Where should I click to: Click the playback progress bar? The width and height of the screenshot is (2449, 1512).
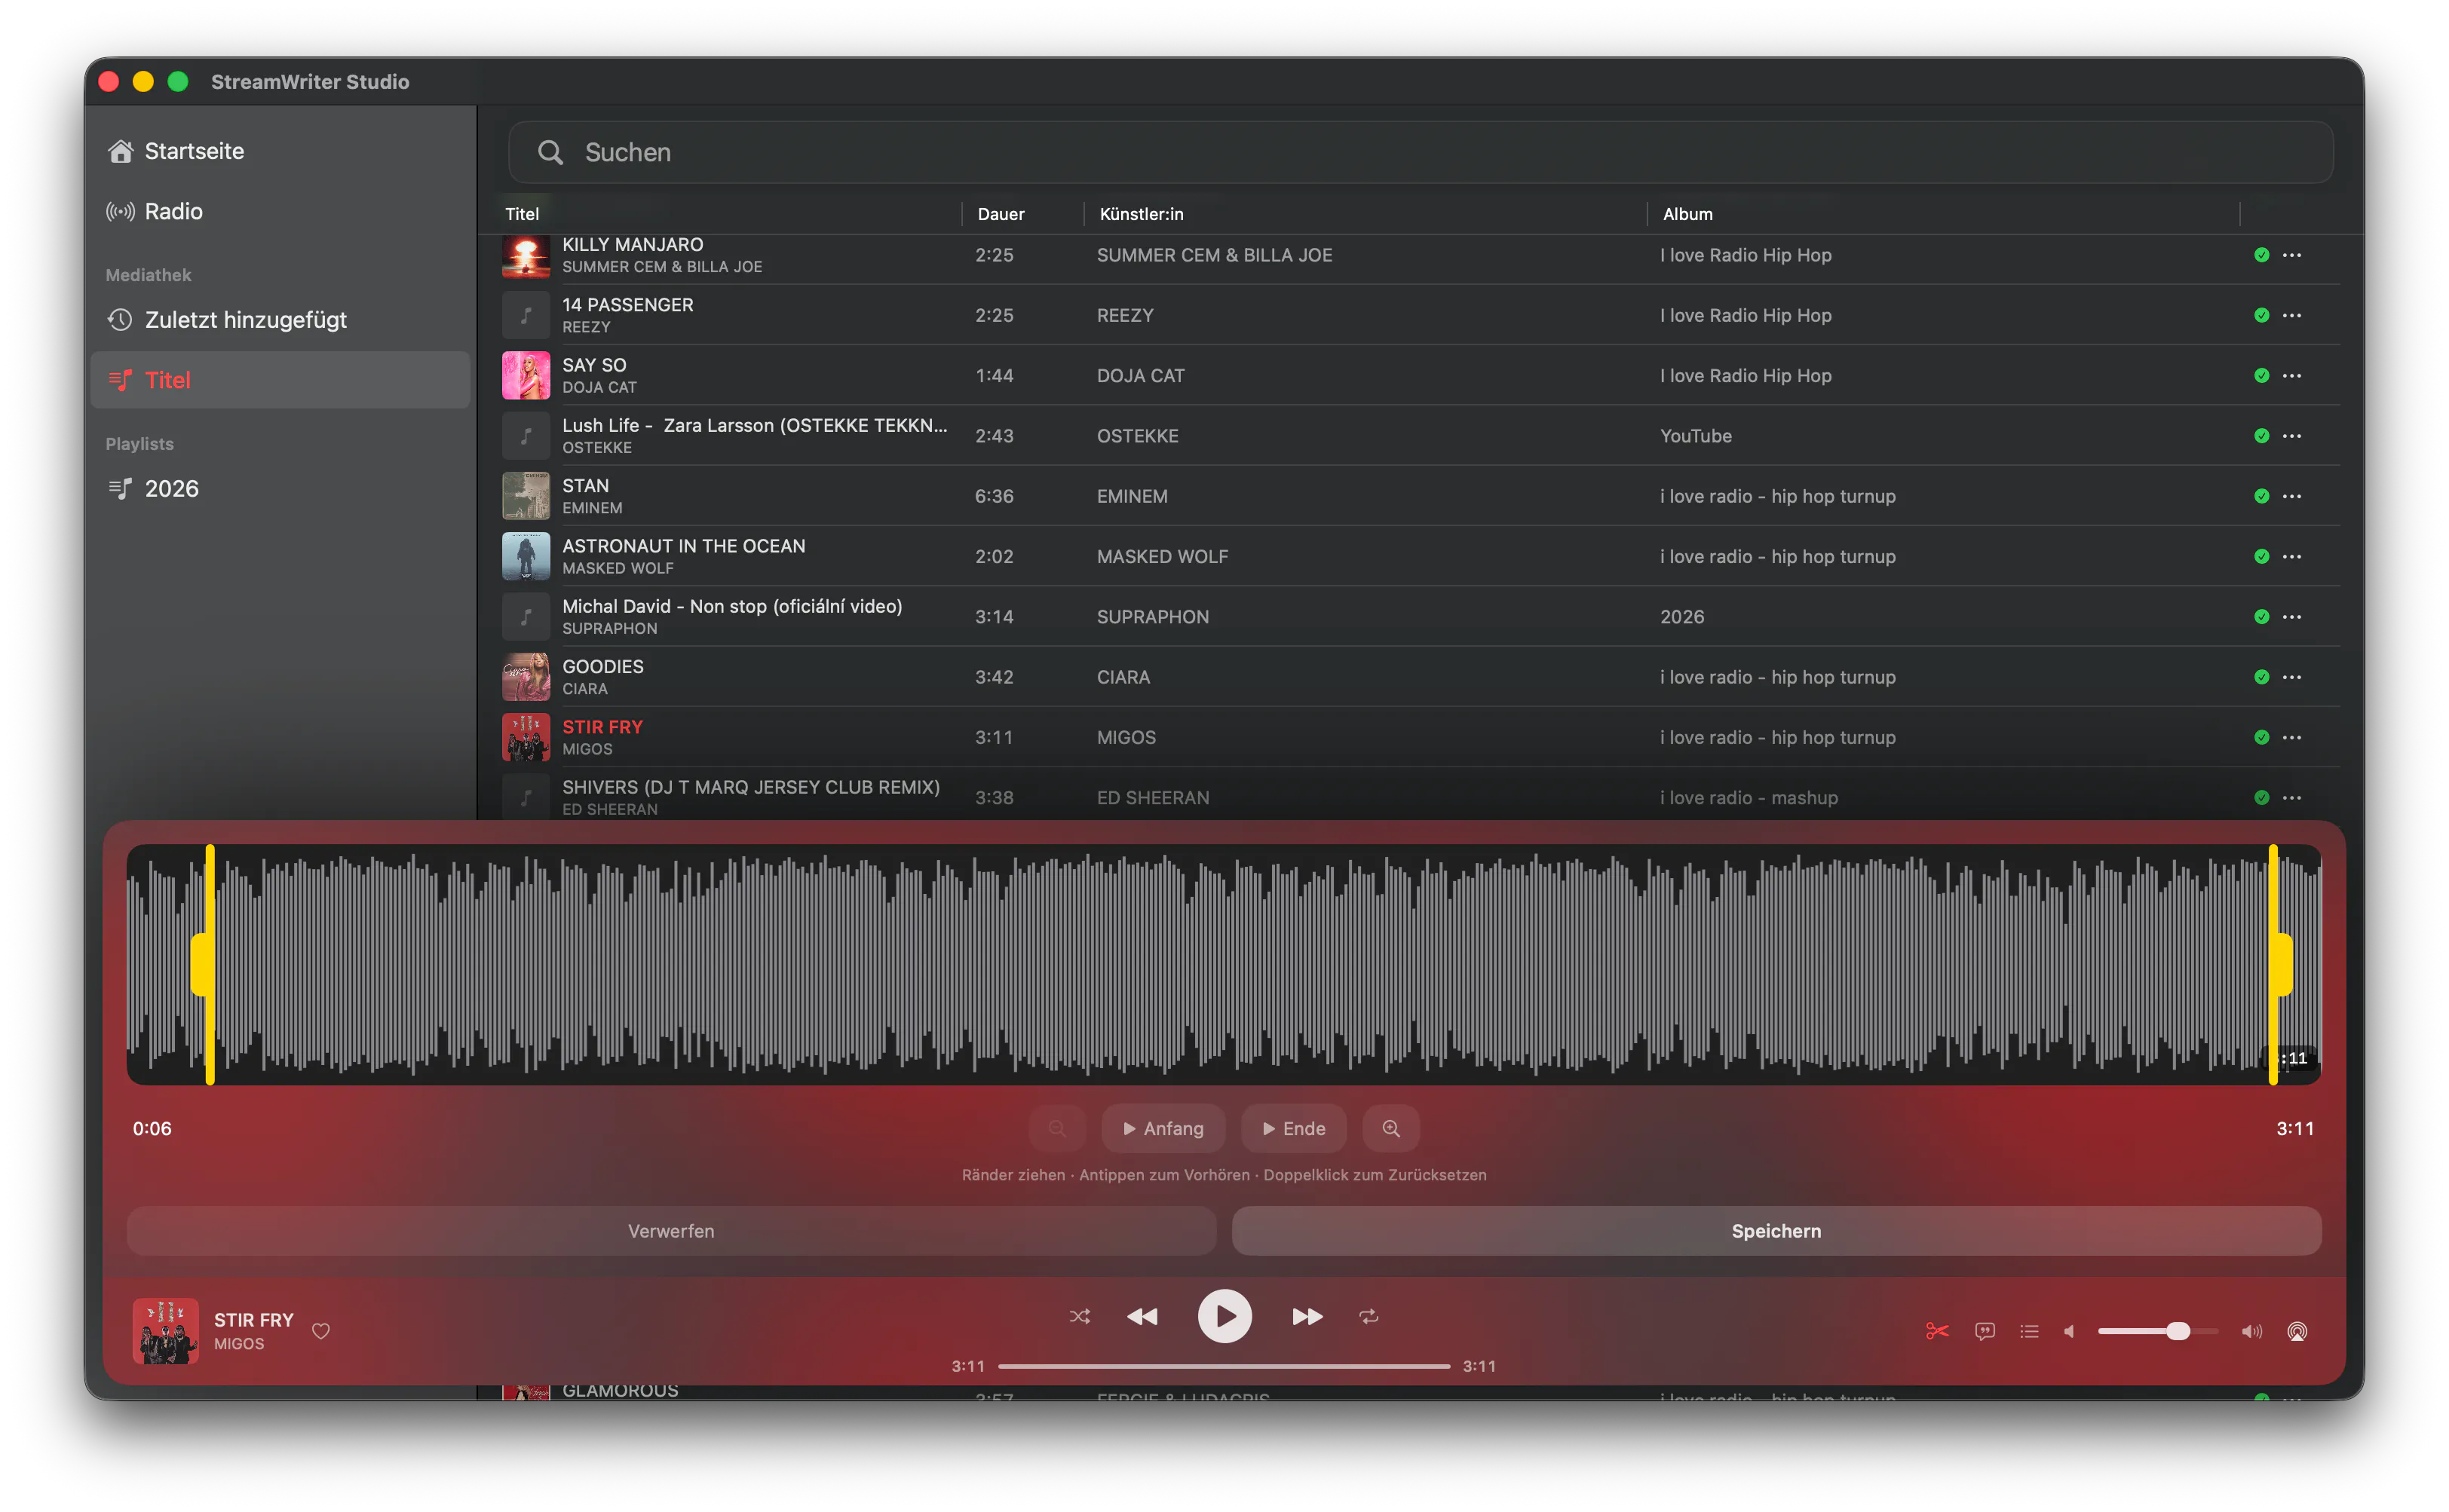pyautogui.click(x=1224, y=1366)
